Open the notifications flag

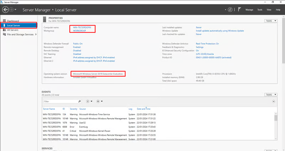coord(239,10)
